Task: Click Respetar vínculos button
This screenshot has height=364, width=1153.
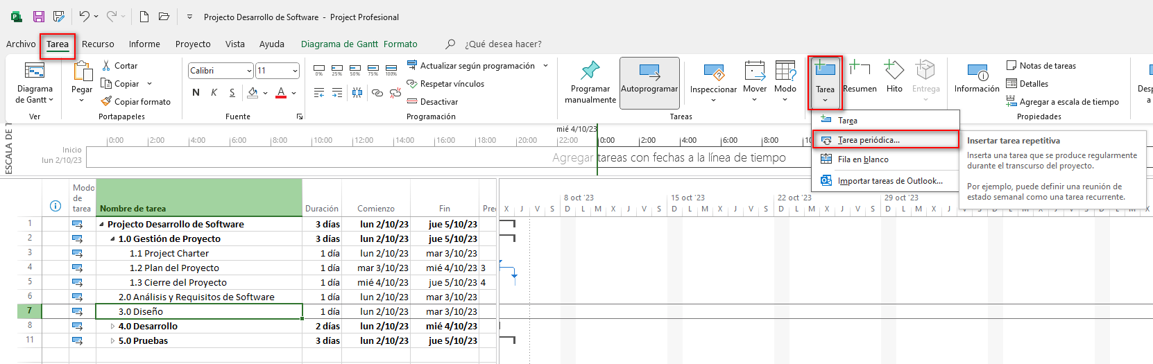Action: (x=452, y=84)
